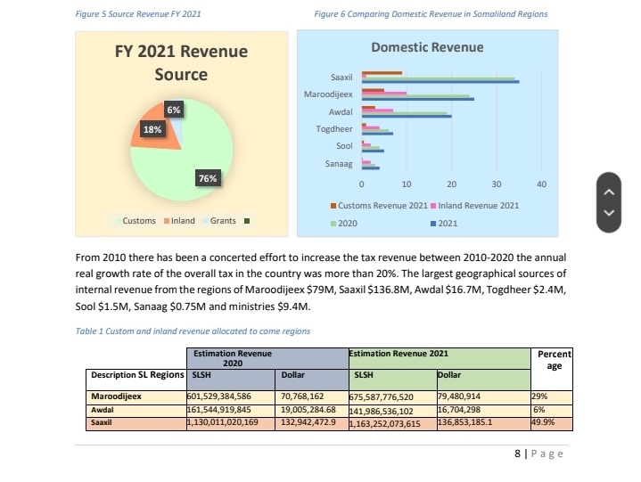Click the 49.9% percentage cell for Saaxil
641x482 pixels.
542,422
